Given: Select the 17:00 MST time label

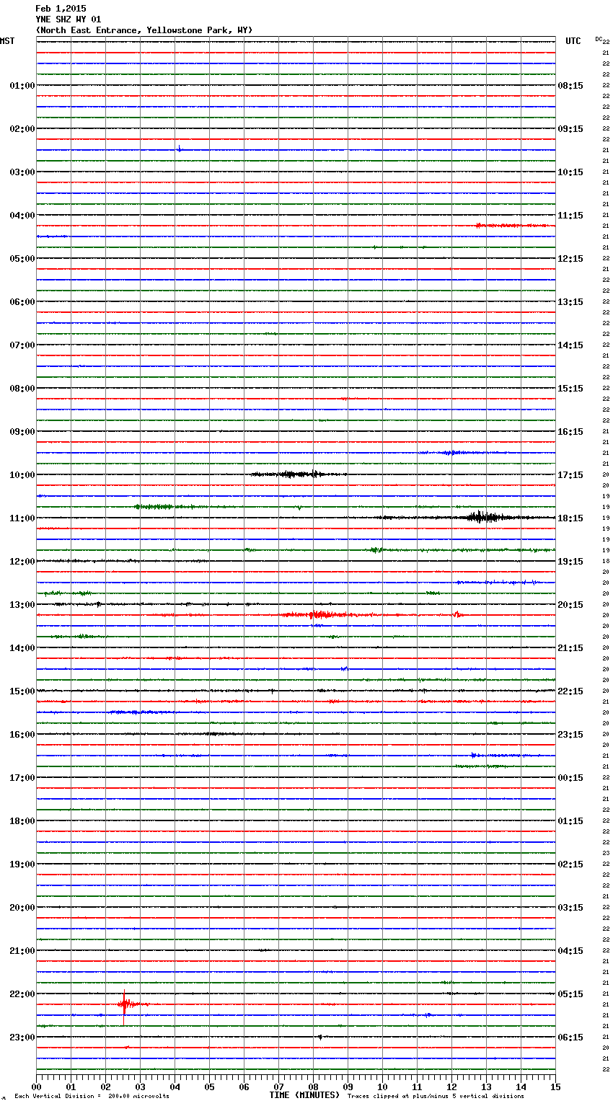Looking at the screenshot, I should [22, 778].
